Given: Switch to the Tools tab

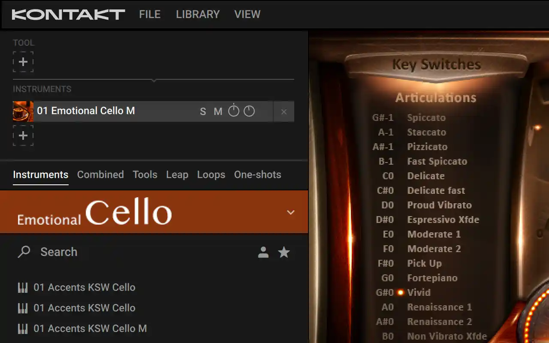Looking at the screenshot, I should [145, 175].
